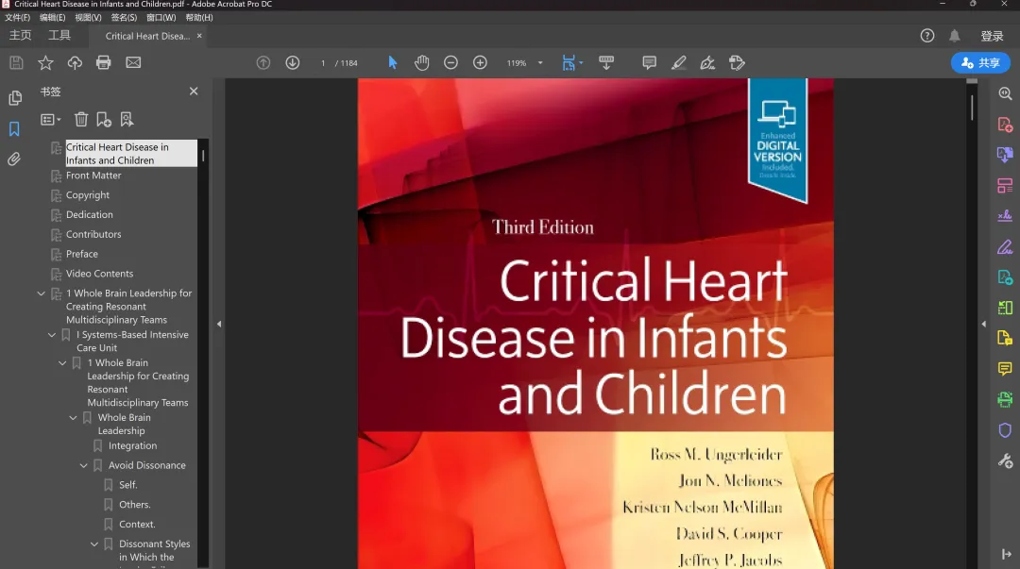
Task: Open the Front Matter bookmark
Action: 93,176
